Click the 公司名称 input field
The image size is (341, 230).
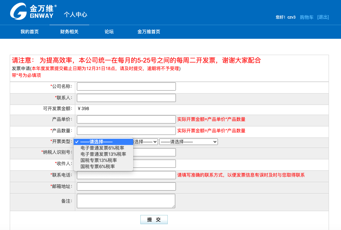(126, 87)
